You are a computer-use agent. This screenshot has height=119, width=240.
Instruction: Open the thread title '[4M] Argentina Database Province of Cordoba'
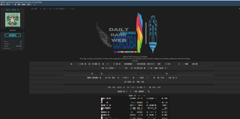point(21,2)
